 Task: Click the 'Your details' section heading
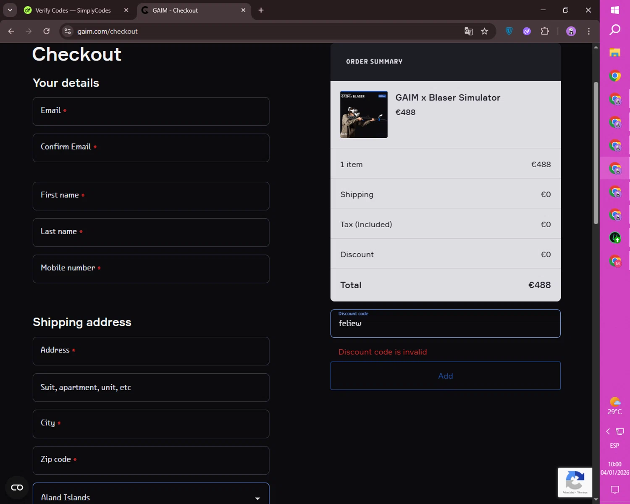(66, 83)
